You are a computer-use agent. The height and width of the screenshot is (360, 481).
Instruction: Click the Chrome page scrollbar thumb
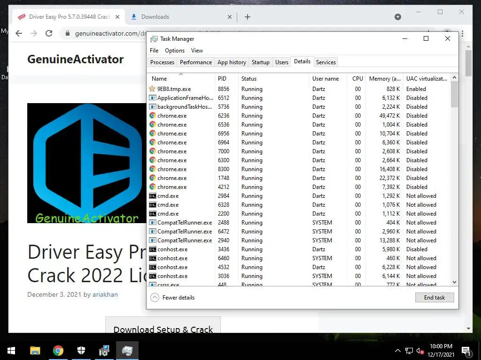click(468, 63)
